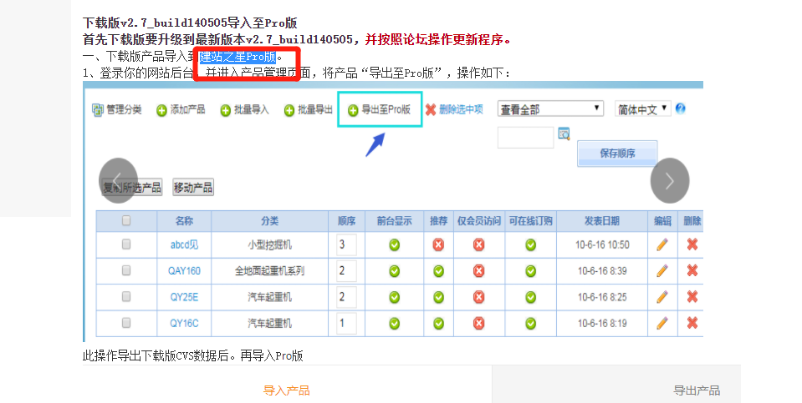Click the 分类 column header
Screen dimensions: 802x403
[269, 221]
